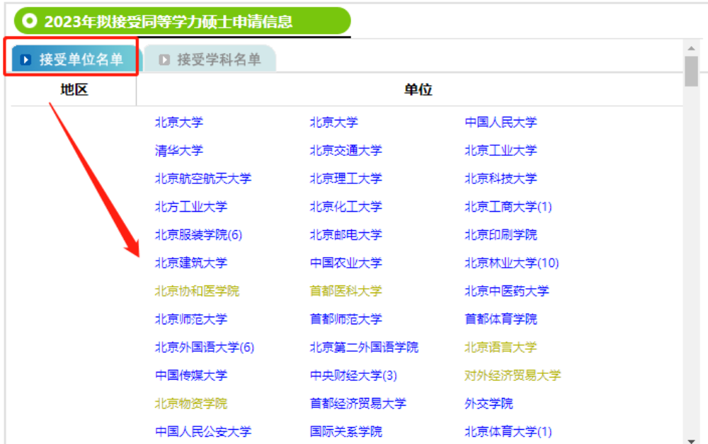
Task: Open the 北京中医药大学 link
Action: (507, 291)
